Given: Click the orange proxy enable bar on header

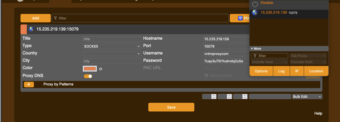Looking at the screenshot, I should (23, 29).
